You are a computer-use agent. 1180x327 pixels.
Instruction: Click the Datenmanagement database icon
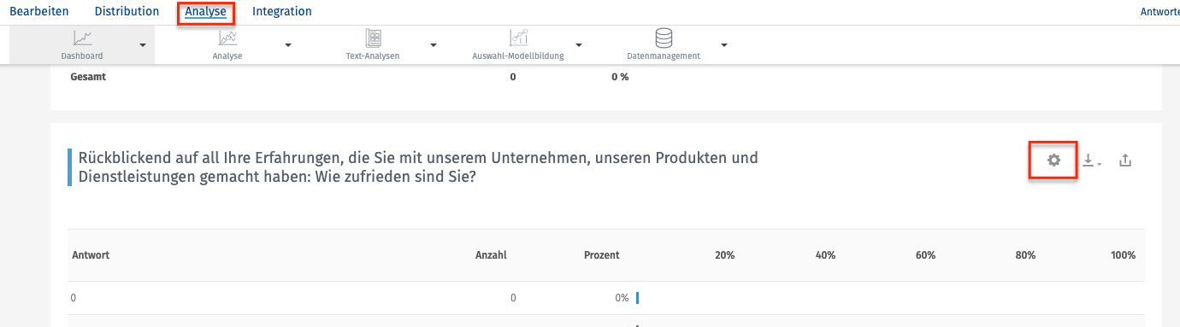point(664,38)
